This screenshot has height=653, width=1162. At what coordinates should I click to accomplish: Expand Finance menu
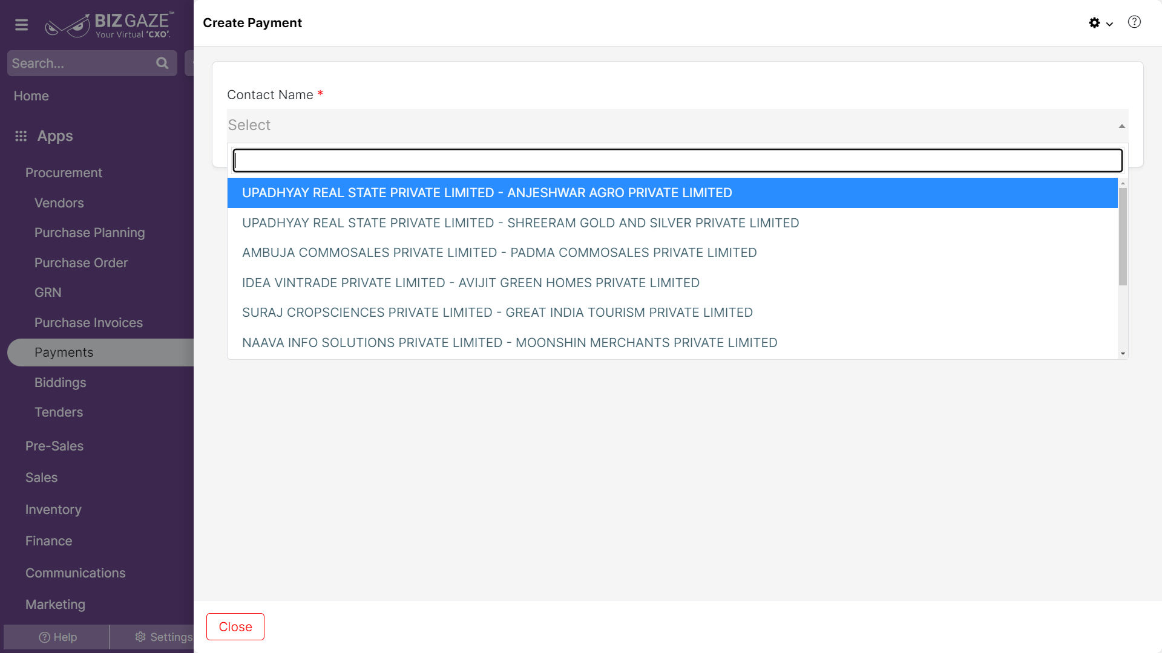click(48, 541)
